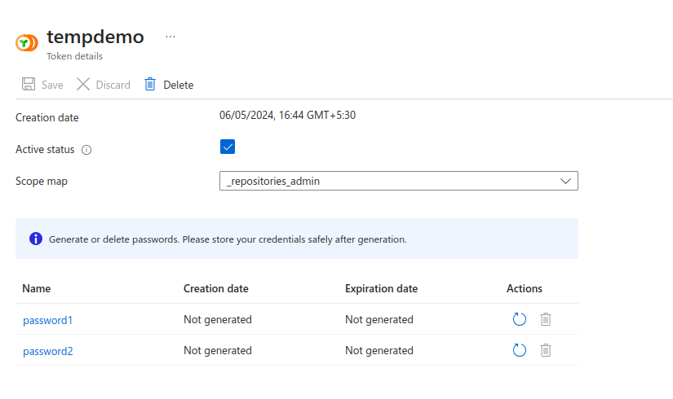
Task: Click the Actions column header
Action: click(x=524, y=288)
